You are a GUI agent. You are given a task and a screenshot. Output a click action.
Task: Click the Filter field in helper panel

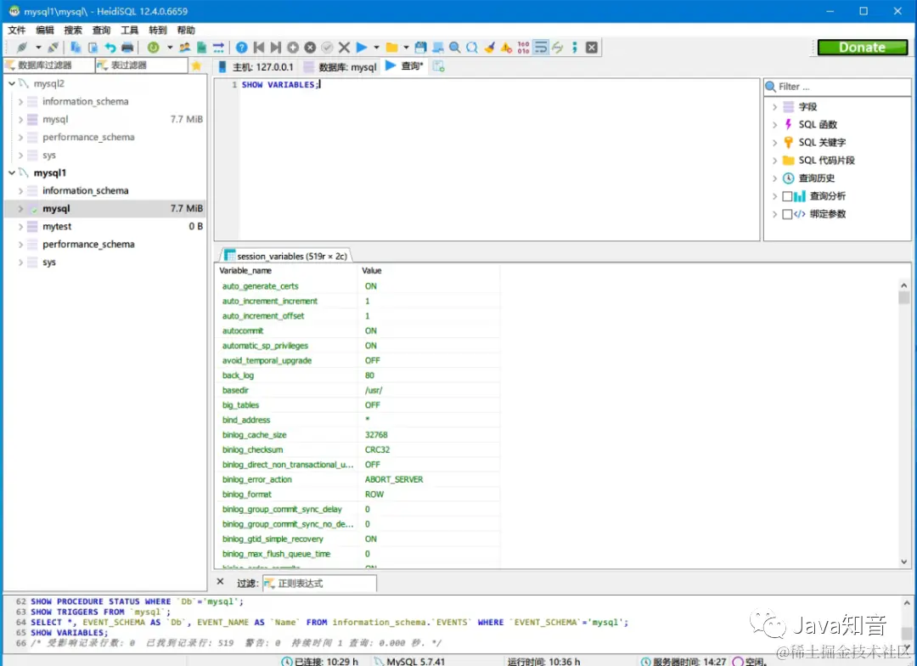coord(837,87)
